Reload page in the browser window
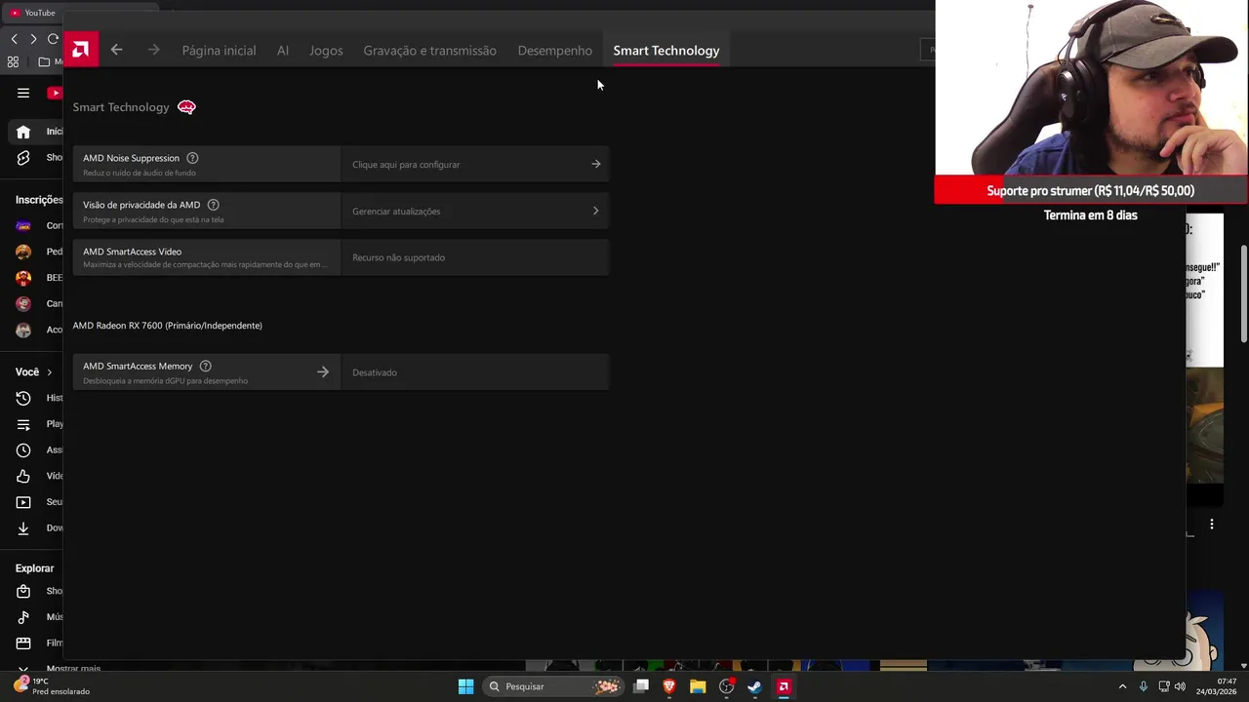This screenshot has height=702, width=1249. point(53,39)
